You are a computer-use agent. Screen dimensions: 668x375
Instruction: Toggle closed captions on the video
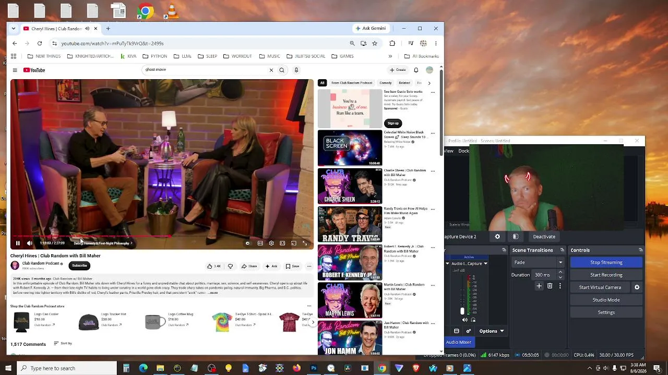point(260,243)
